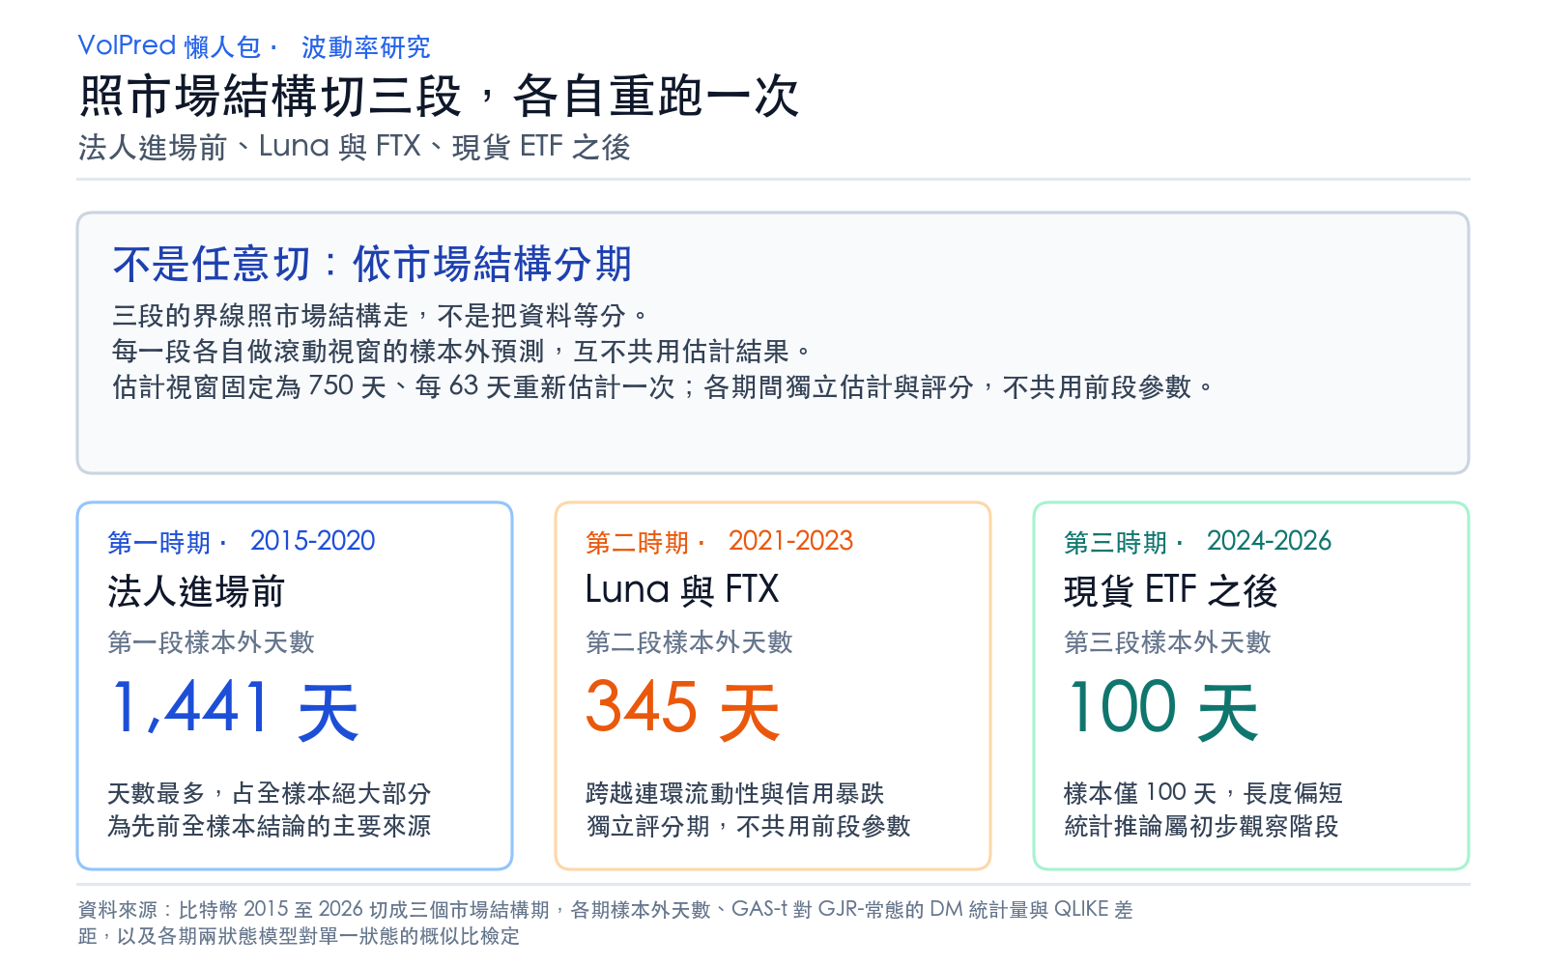The image size is (1546, 966).
Task: Click the text '為先前全樣本結論的主要來源'
Action: (x=270, y=826)
